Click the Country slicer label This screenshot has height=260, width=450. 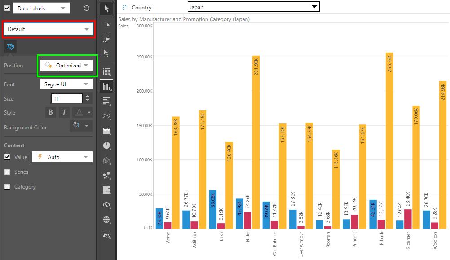(141, 8)
